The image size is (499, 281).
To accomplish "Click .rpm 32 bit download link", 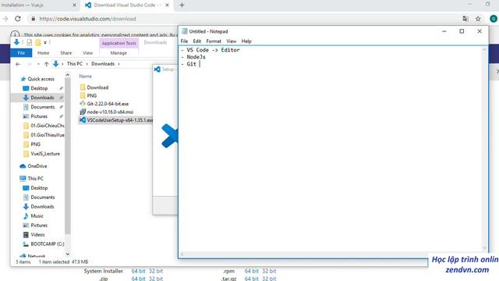I will coord(269,271).
